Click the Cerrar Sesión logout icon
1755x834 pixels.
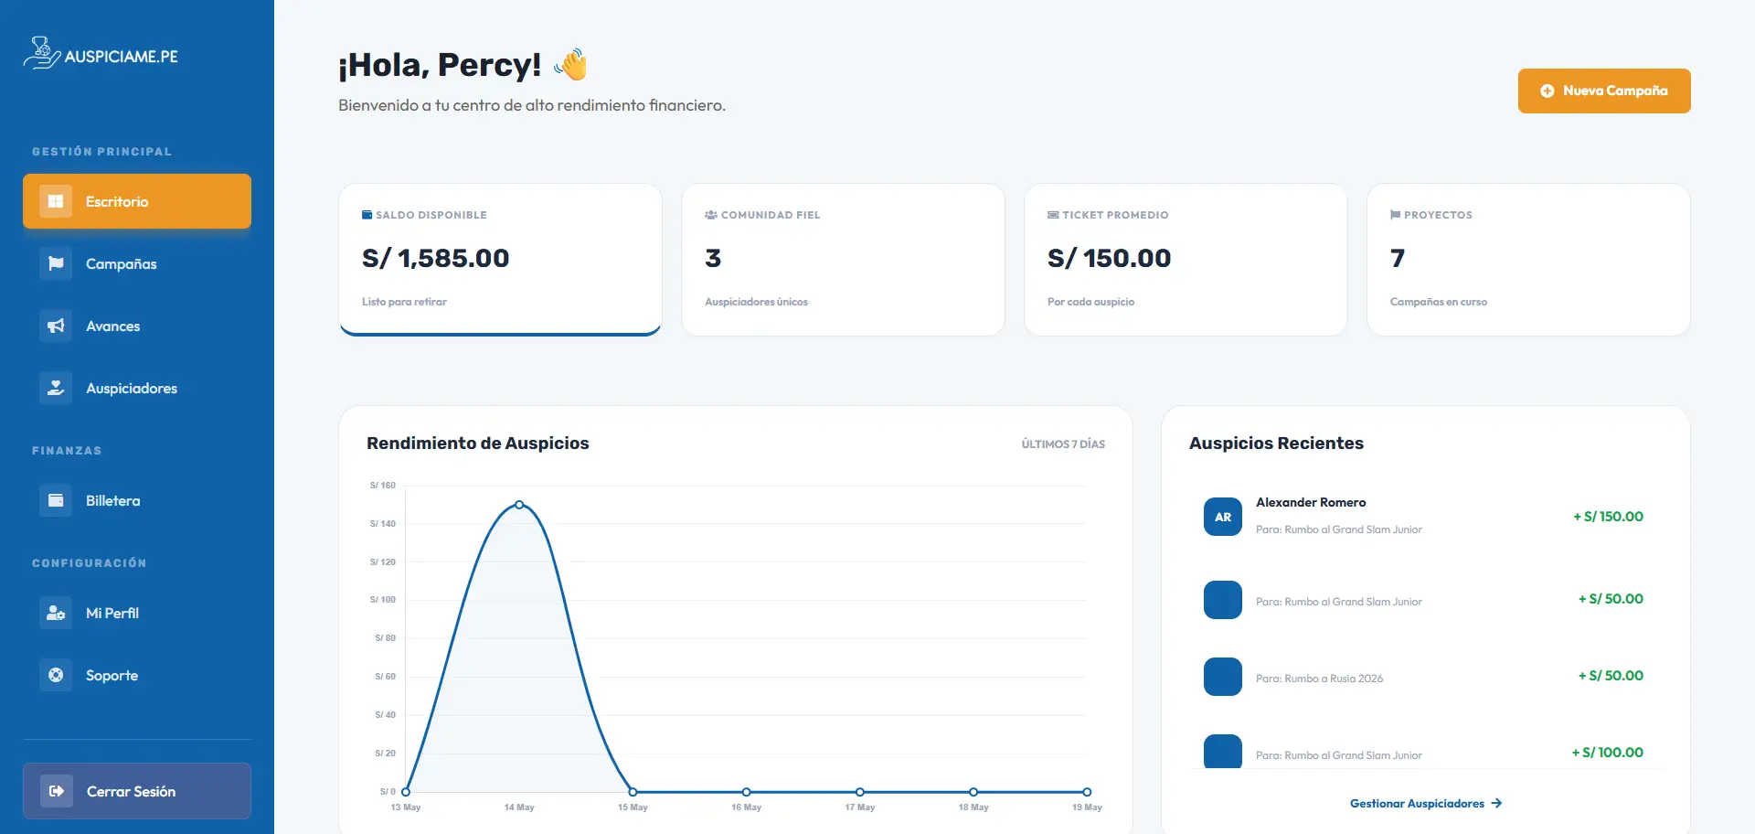(57, 791)
